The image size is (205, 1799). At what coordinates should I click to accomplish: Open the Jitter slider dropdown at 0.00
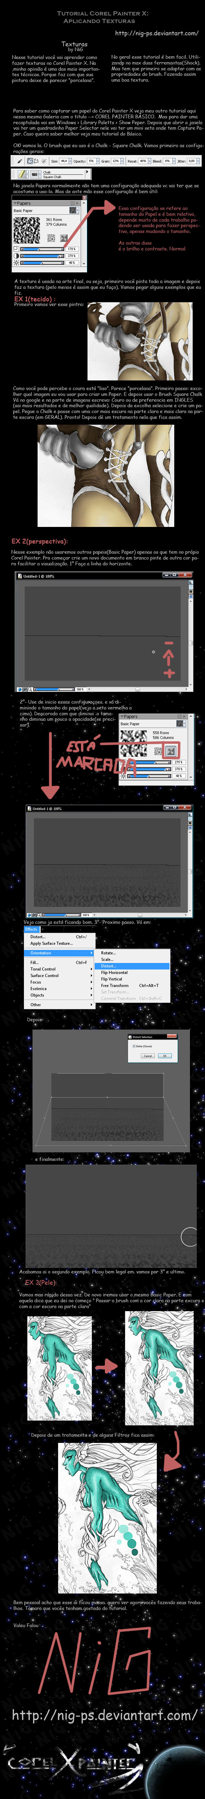click(x=199, y=161)
